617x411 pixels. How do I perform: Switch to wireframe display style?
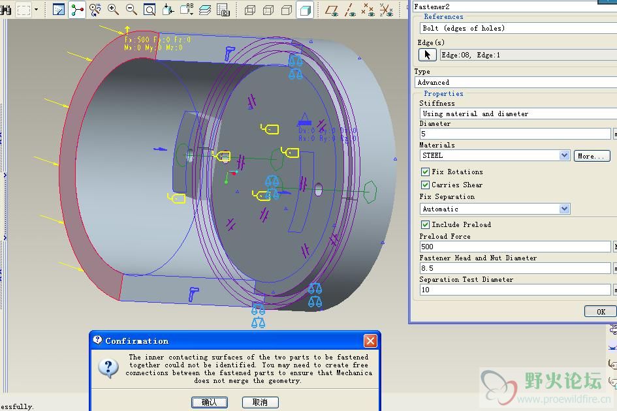click(x=250, y=10)
